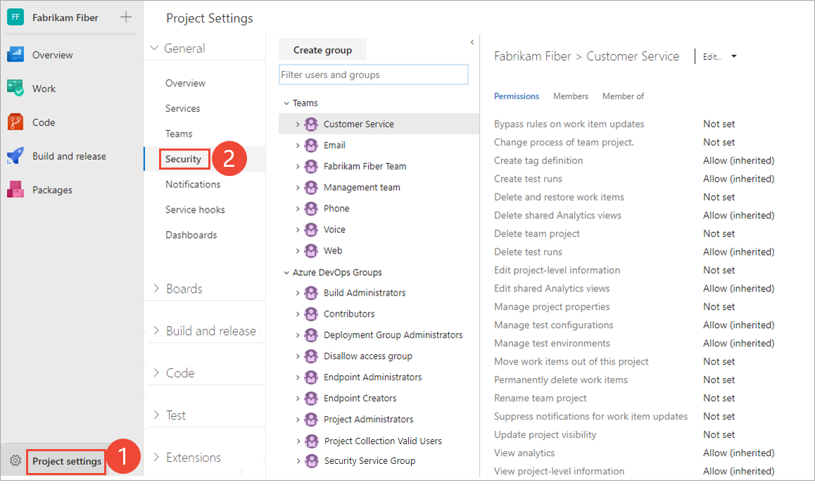The image size is (815, 485).
Task: Open the Work hub icon
Action: [x=15, y=89]
